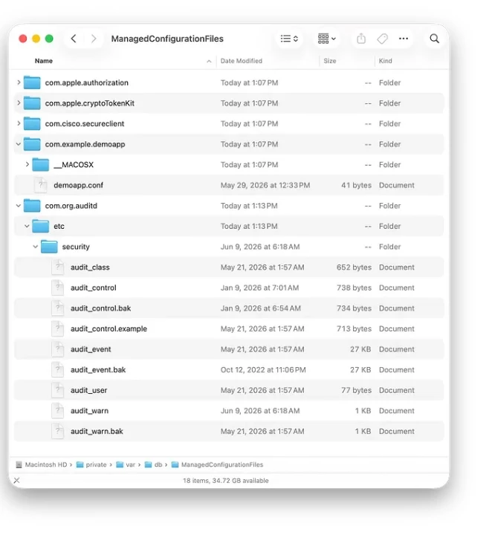
Task: Go forward with the right arrow button
Action: [94, 39]
